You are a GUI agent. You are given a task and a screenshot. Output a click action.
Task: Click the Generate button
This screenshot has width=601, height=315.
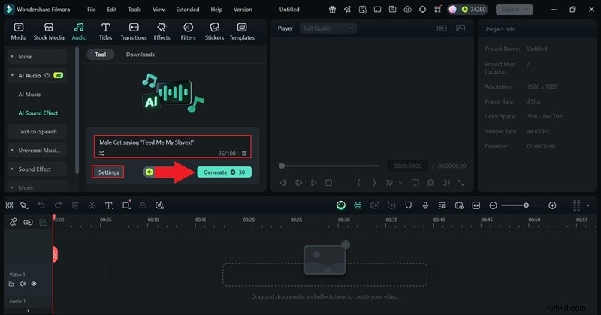click(224, 172)
